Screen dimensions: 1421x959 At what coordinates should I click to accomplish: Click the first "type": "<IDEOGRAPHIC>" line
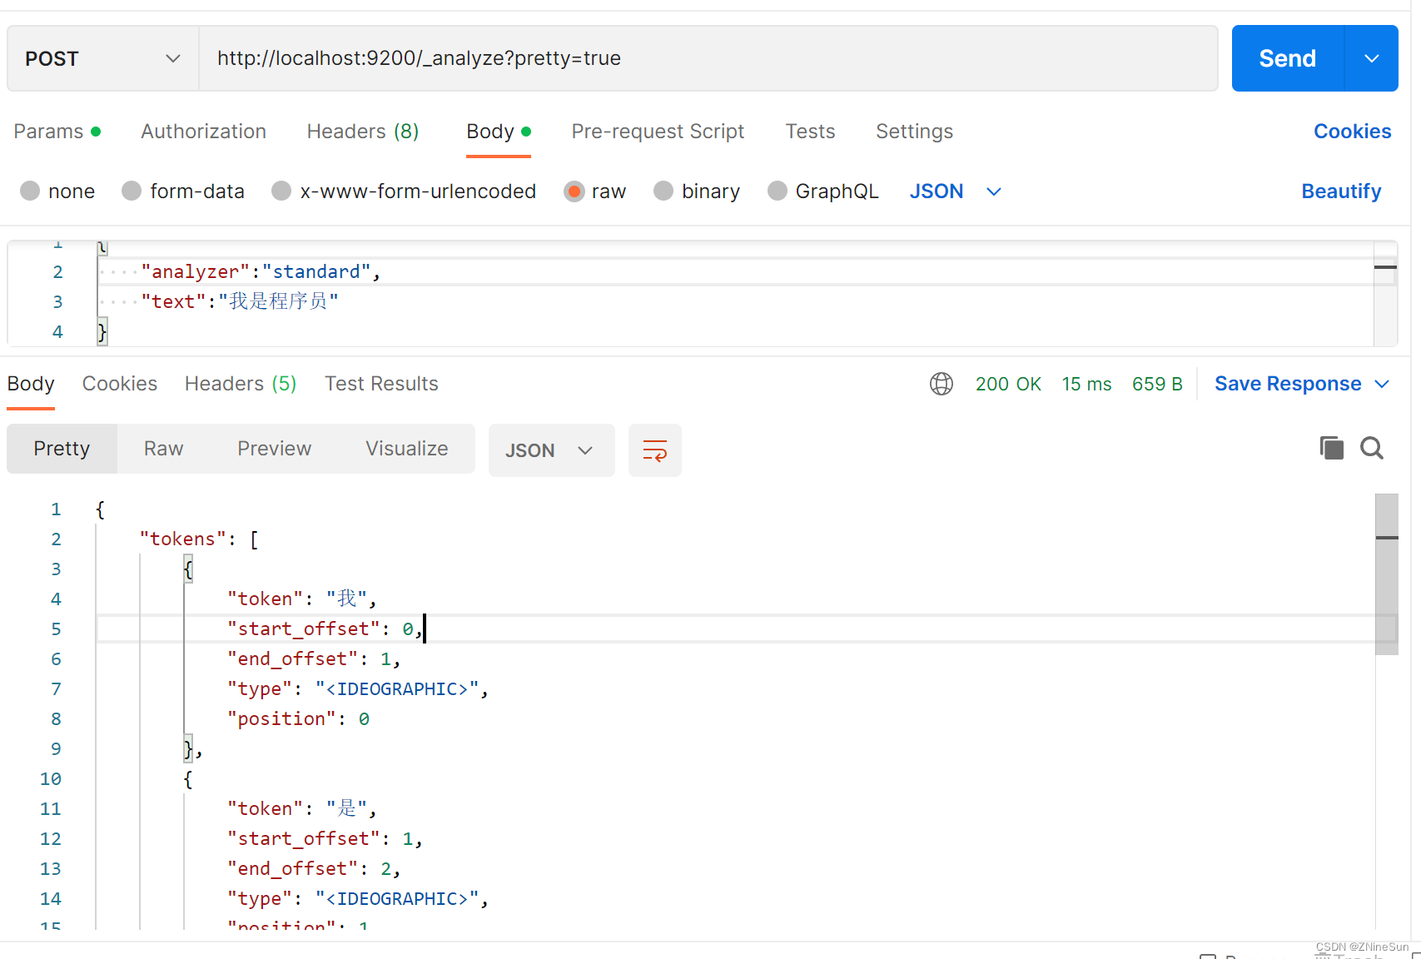click(358, 688)
